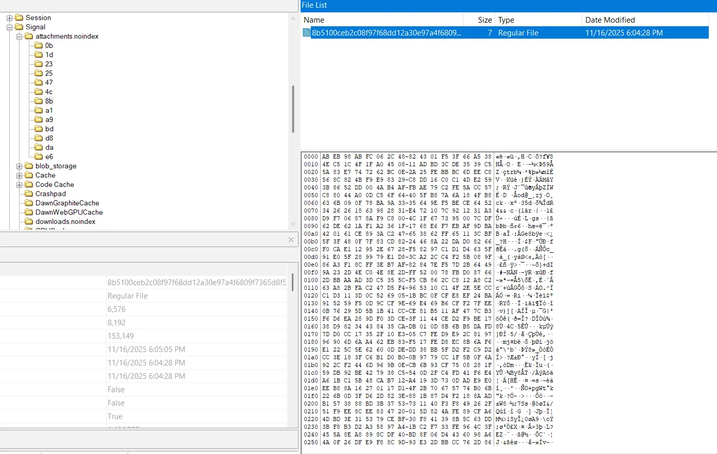717x454 pixels.
Task: Click the folder icon next to 8b
Action: (39, 101)
